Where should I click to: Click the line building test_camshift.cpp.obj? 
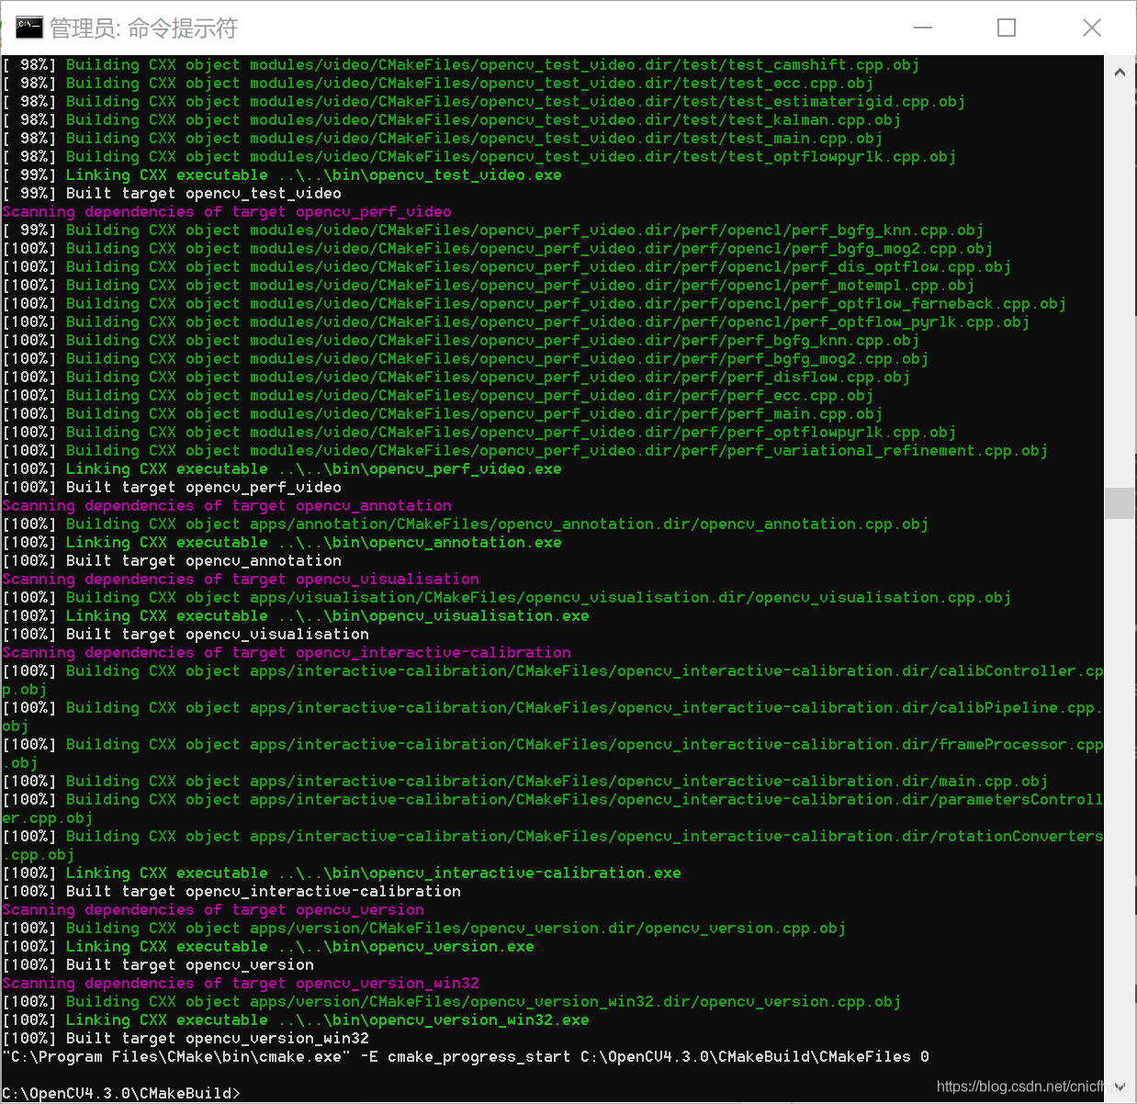pos(461,65)
